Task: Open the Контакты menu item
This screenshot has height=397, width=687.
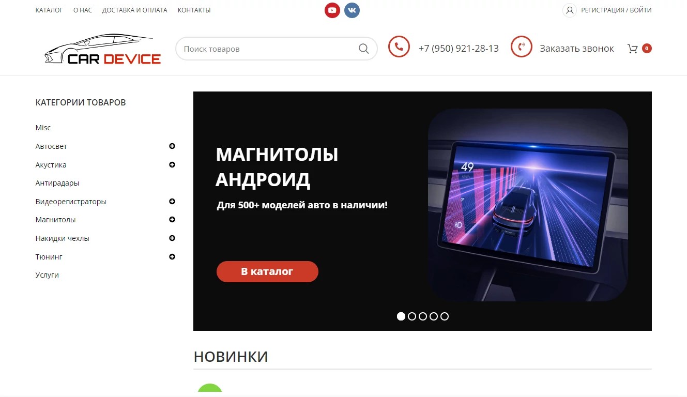Action: click(194, 10)
